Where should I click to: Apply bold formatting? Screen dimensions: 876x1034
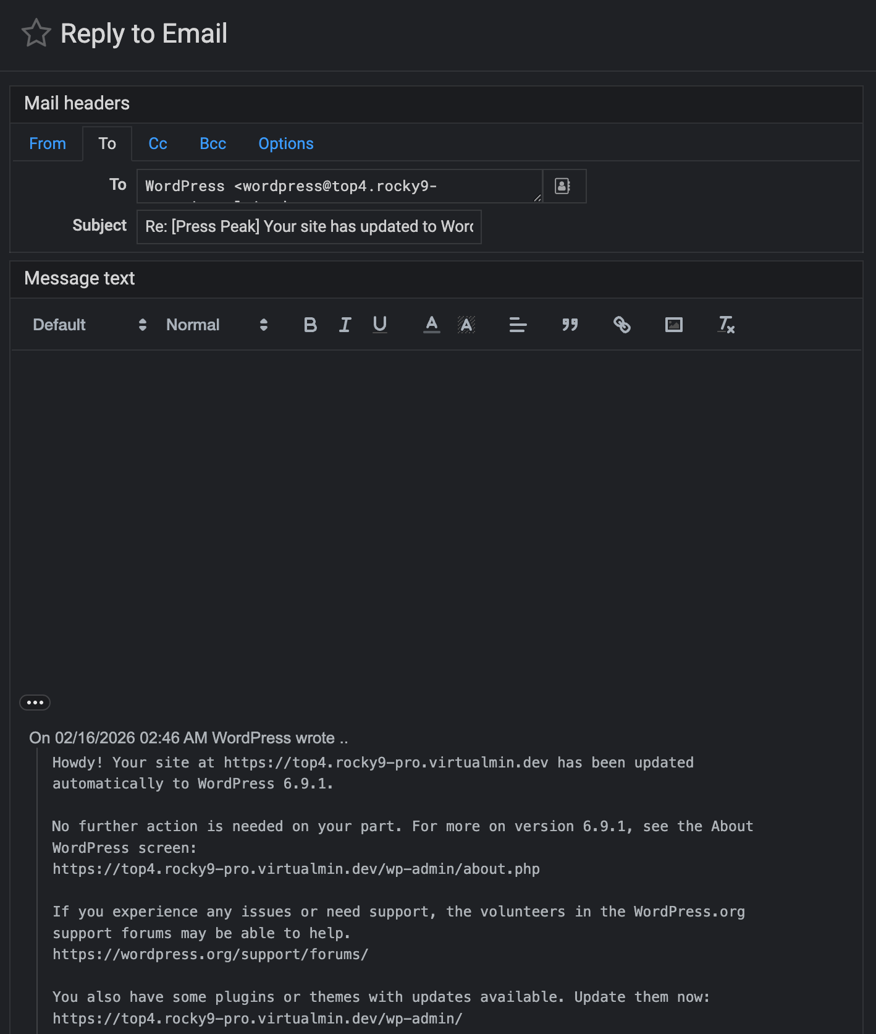pyautogui.click(x=310, y=325)
